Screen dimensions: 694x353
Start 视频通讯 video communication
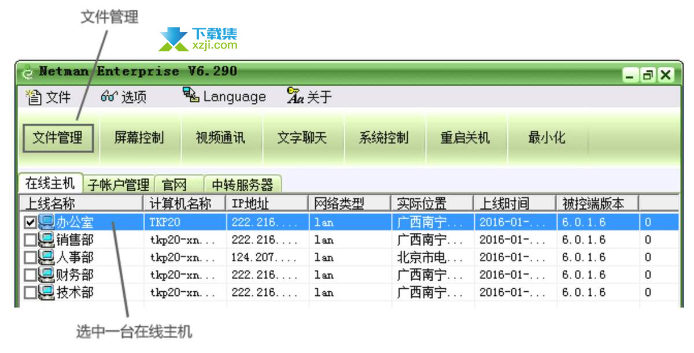tap(220, 138)
